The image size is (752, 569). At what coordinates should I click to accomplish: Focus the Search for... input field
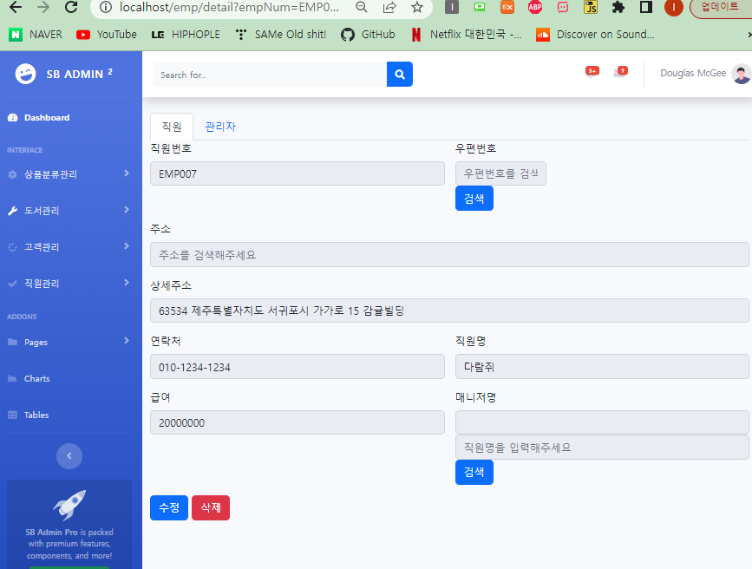tap(270, 75)
